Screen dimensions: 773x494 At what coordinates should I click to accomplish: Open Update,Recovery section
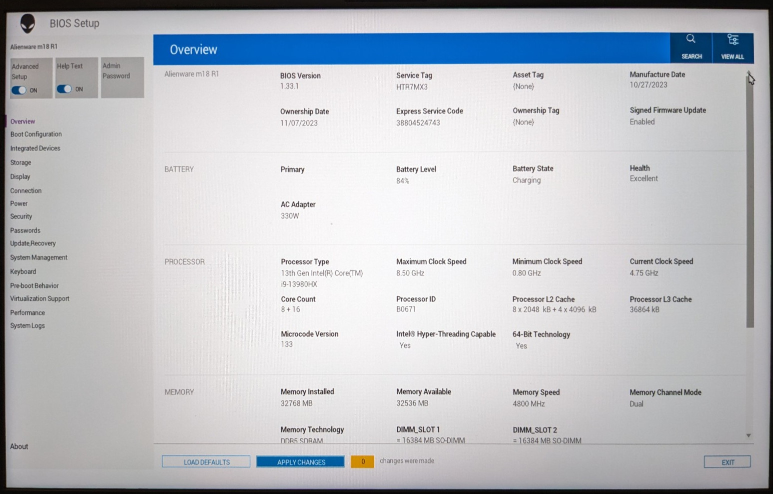(x=33, y=243)
